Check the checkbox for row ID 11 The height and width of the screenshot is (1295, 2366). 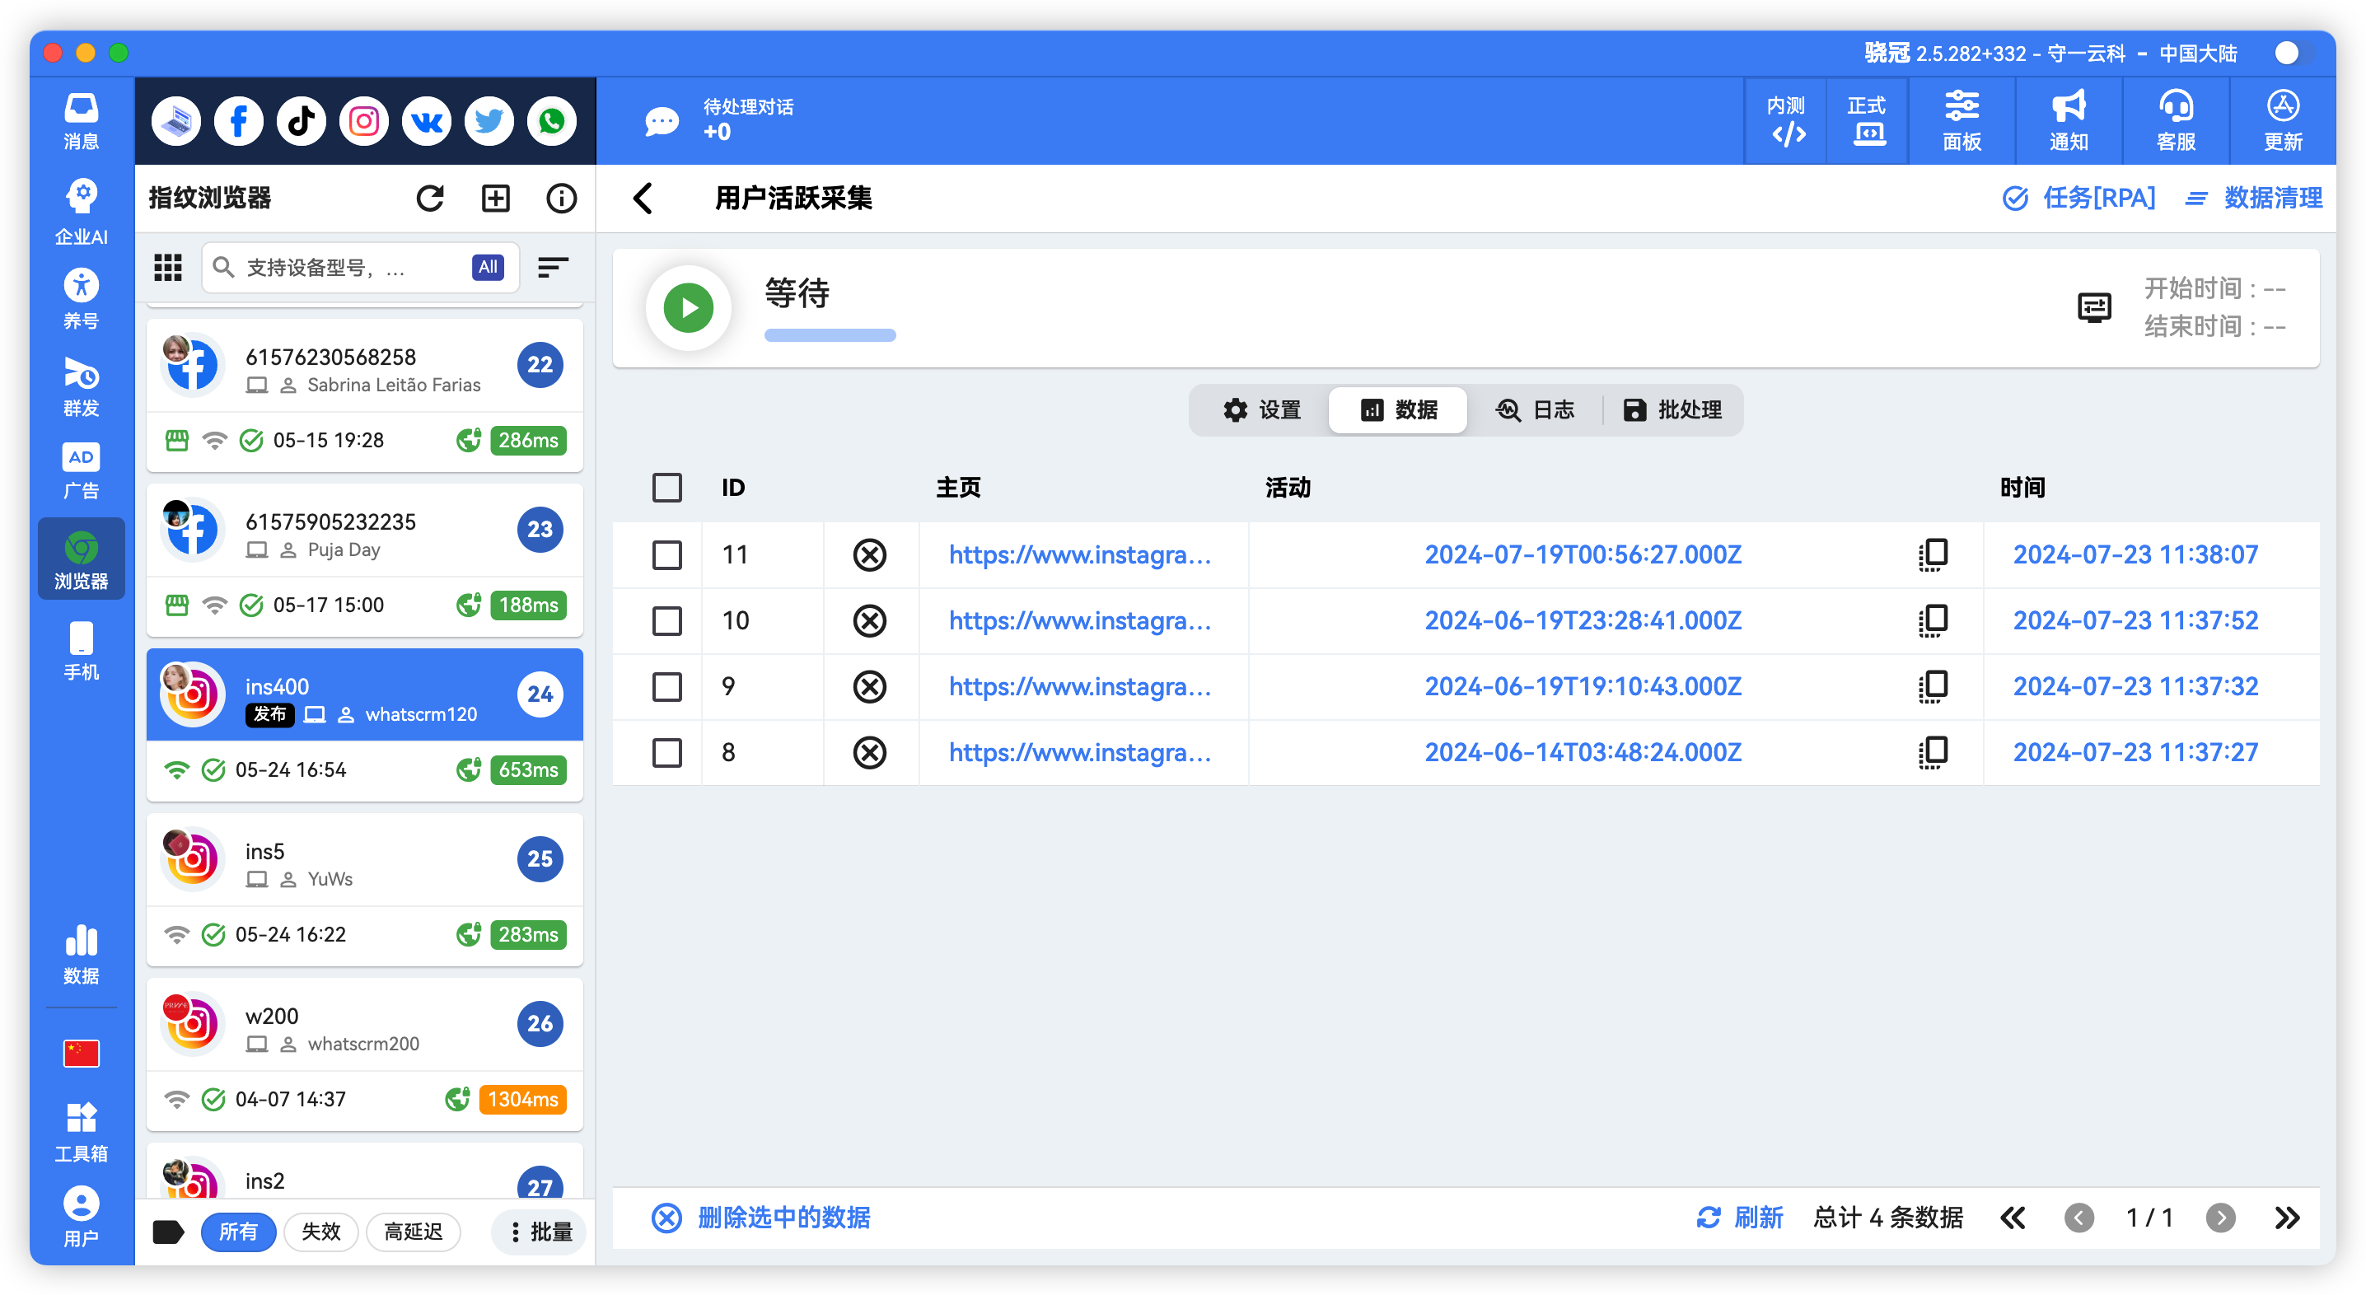click(666, 554)
